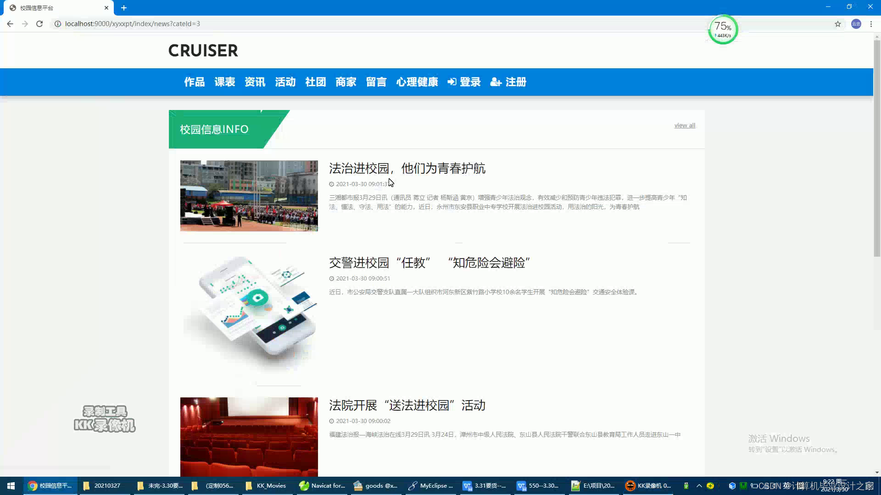The width and height of the screenshot is (881, 495).
Task: Go back with browser back arrow
Action: 10,24
